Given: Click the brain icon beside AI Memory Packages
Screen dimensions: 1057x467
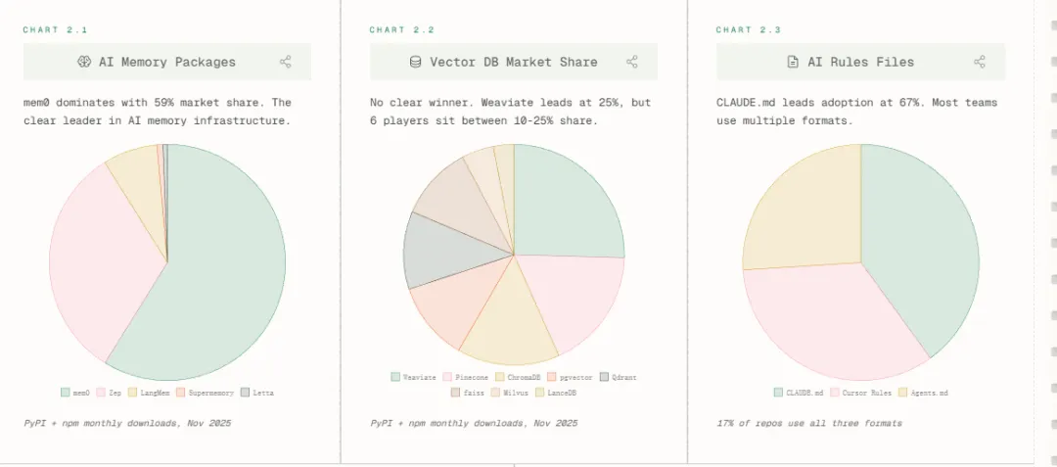Looking at the screenshot, I should pos(84,62).
